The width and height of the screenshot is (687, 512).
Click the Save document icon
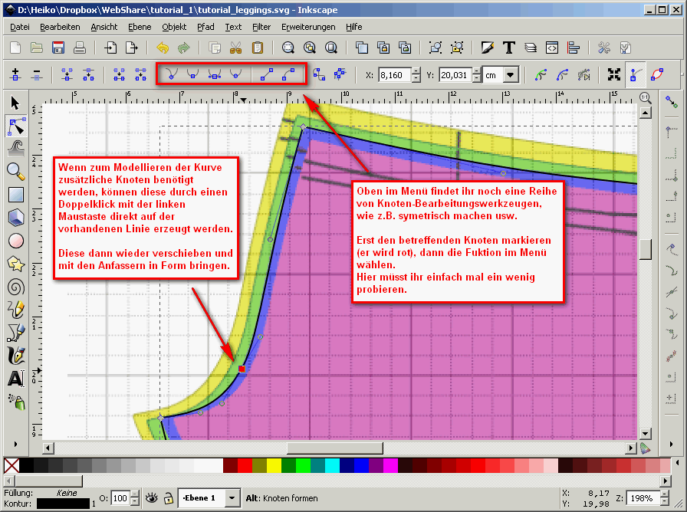pos(58,48)
